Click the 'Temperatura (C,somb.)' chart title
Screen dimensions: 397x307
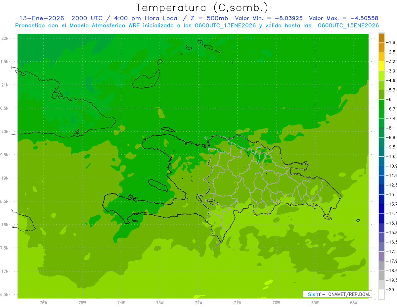pyautogui.click(x=202, y=8)
